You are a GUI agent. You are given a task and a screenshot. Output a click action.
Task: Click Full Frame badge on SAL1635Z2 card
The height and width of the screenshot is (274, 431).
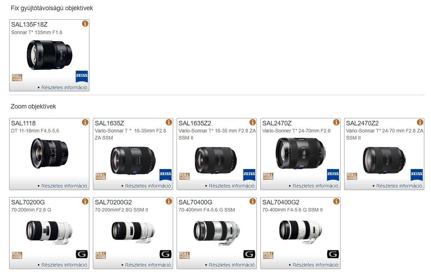[184, 176]
